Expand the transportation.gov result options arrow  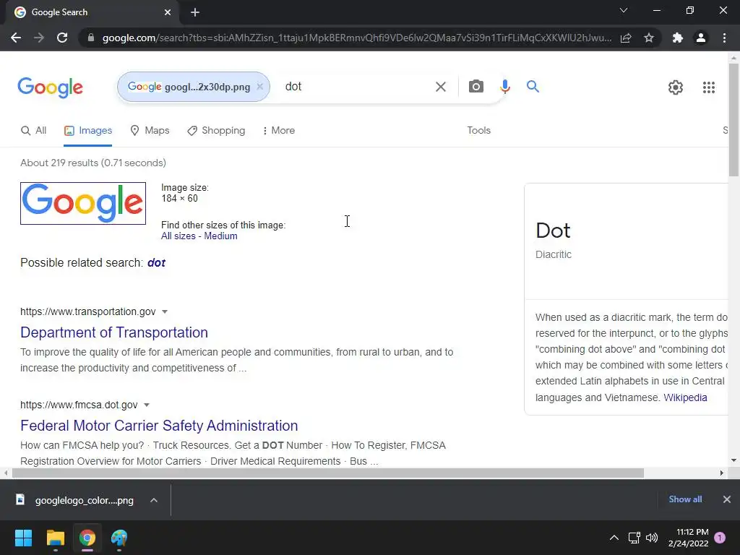[x=165, y=311]
